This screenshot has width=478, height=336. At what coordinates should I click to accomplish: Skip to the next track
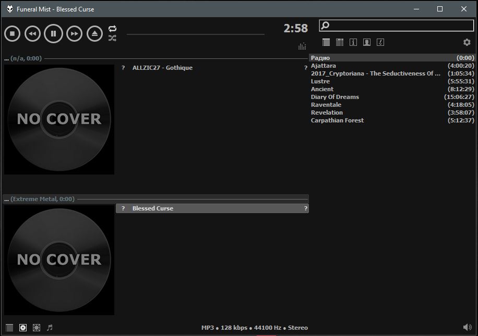[75, 34]
